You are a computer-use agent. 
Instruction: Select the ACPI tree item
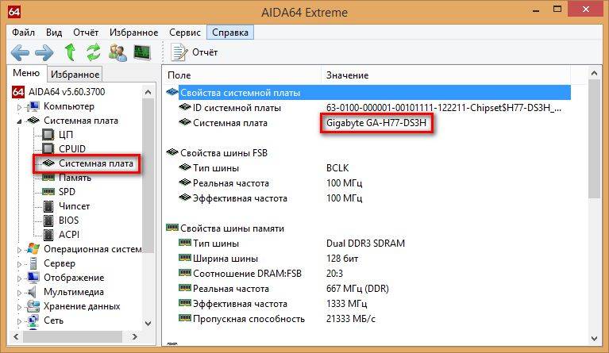69,235
